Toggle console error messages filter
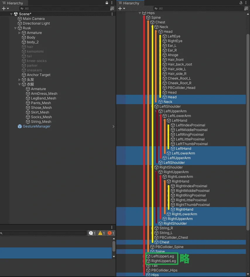The width and height of the screenshot is (250, 277). [x=111, y=233]
